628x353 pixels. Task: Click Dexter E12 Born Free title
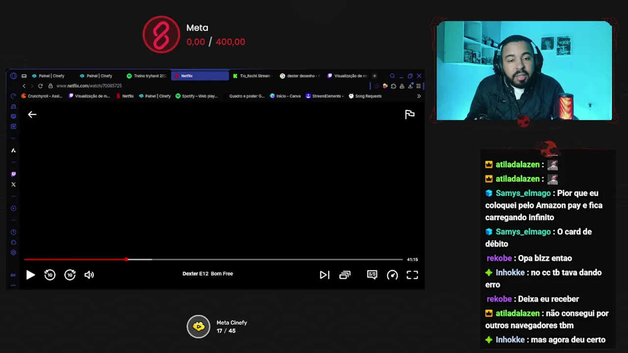(x=208, y=274)
